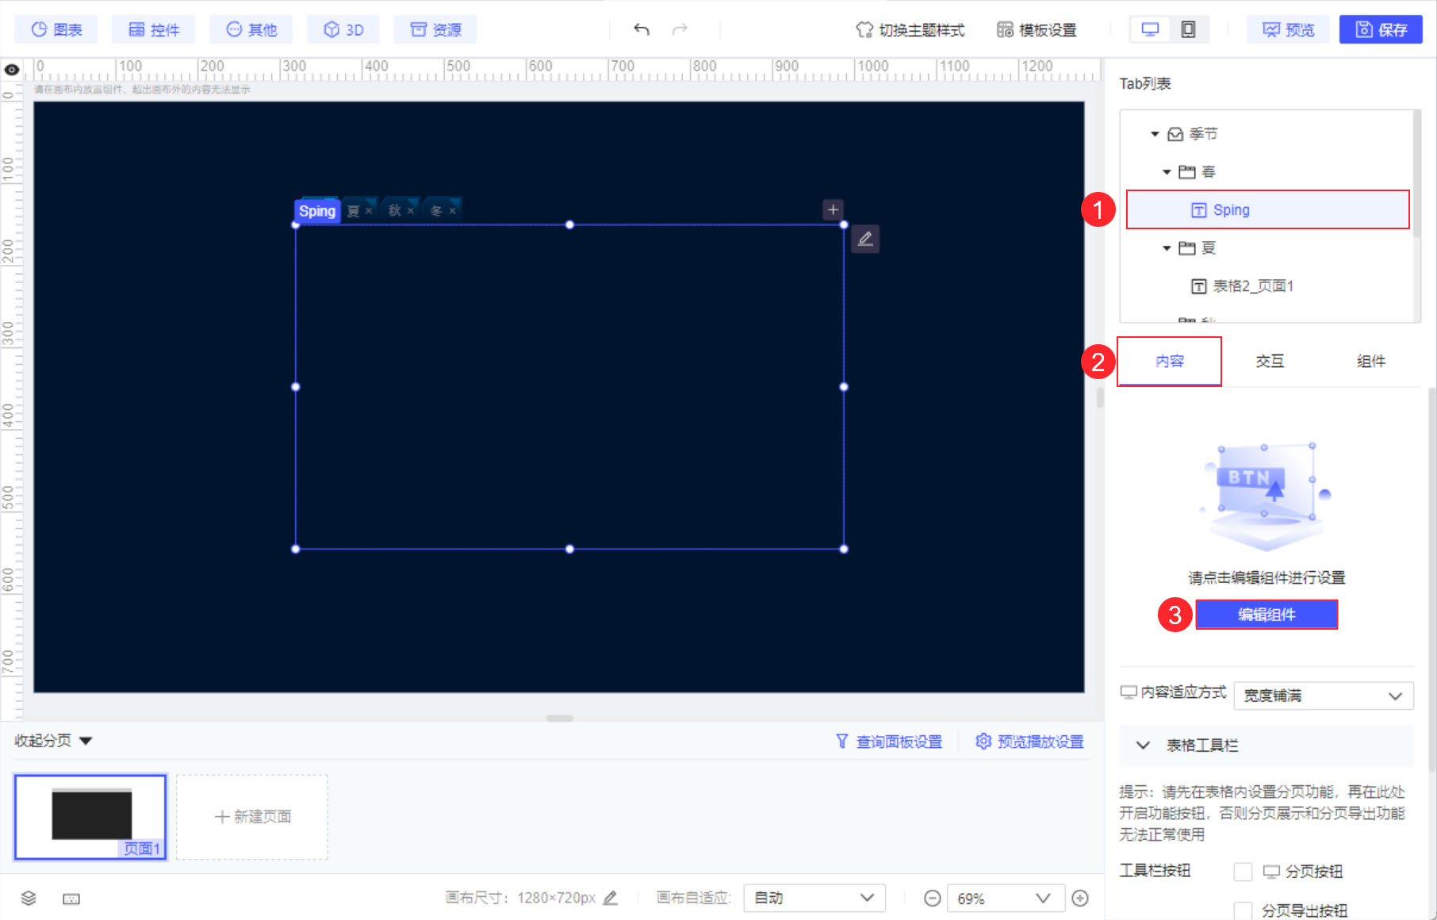Collapse the 夏 folder node
1437x920 pixels.
tap(1167, 248)
